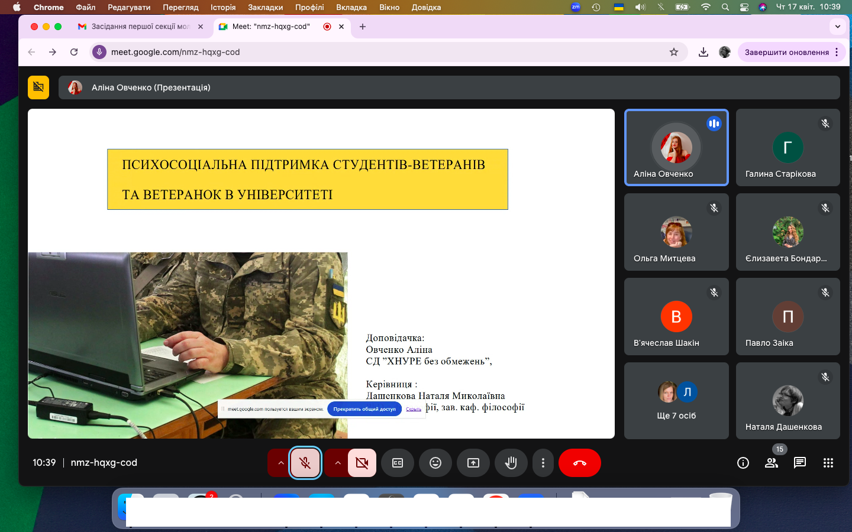852x532 pixels.
Task: Click the volume icon in menu bar
Action: 640,7
